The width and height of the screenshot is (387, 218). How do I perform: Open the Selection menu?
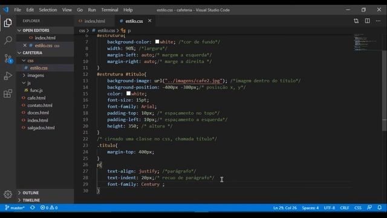point(48,10)
